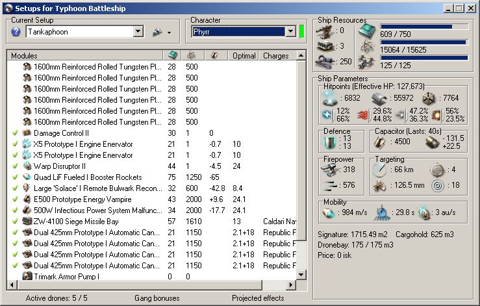Viewport: 480px width, 306px height.
Task: Click the CPU column header icon
Action: (173, 56)
